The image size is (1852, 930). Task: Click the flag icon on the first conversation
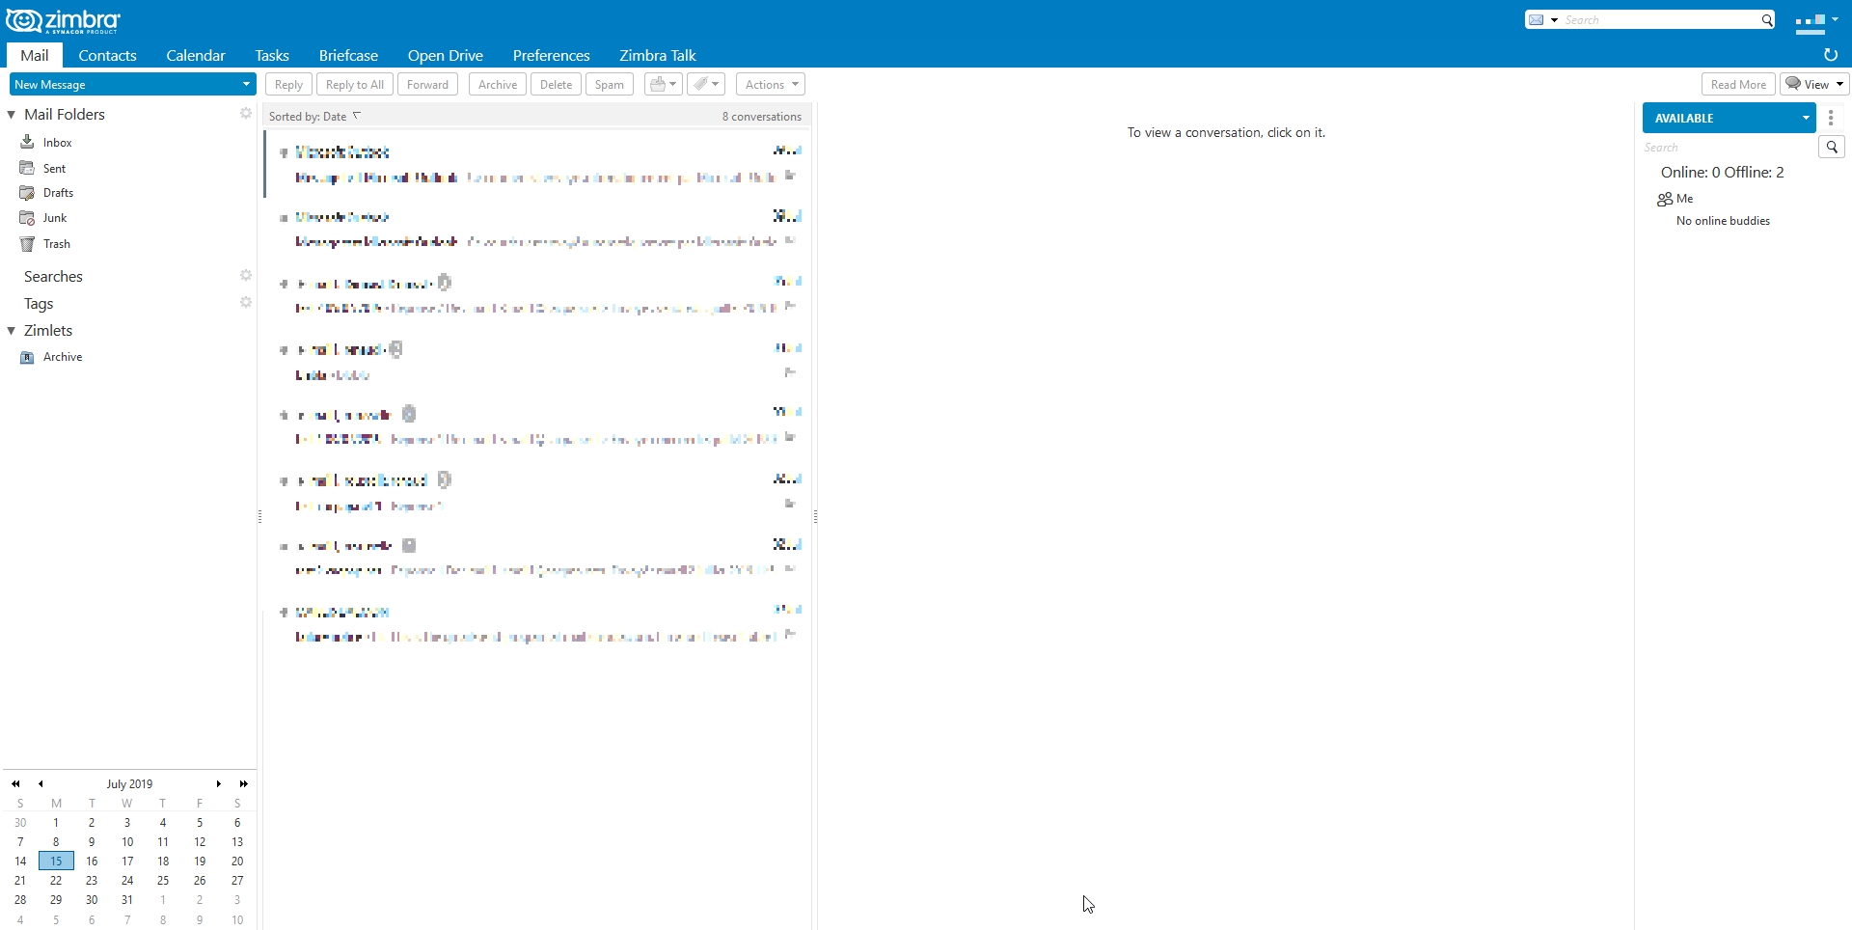[790, 176]
